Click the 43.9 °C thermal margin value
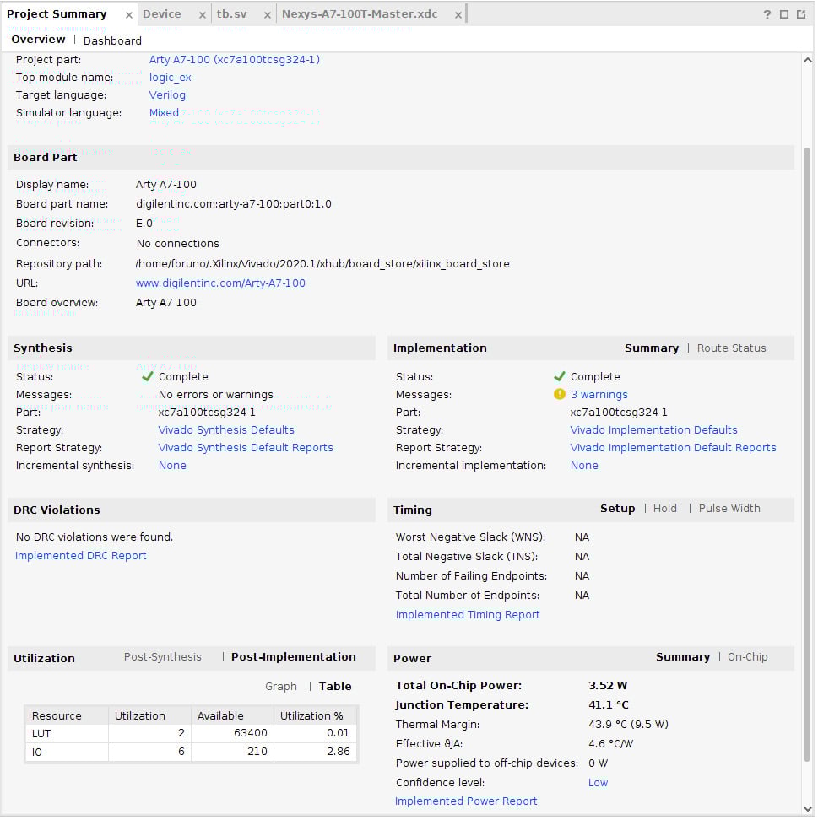The height and width of the screenshot is (820, 818). tap(628, 725)
